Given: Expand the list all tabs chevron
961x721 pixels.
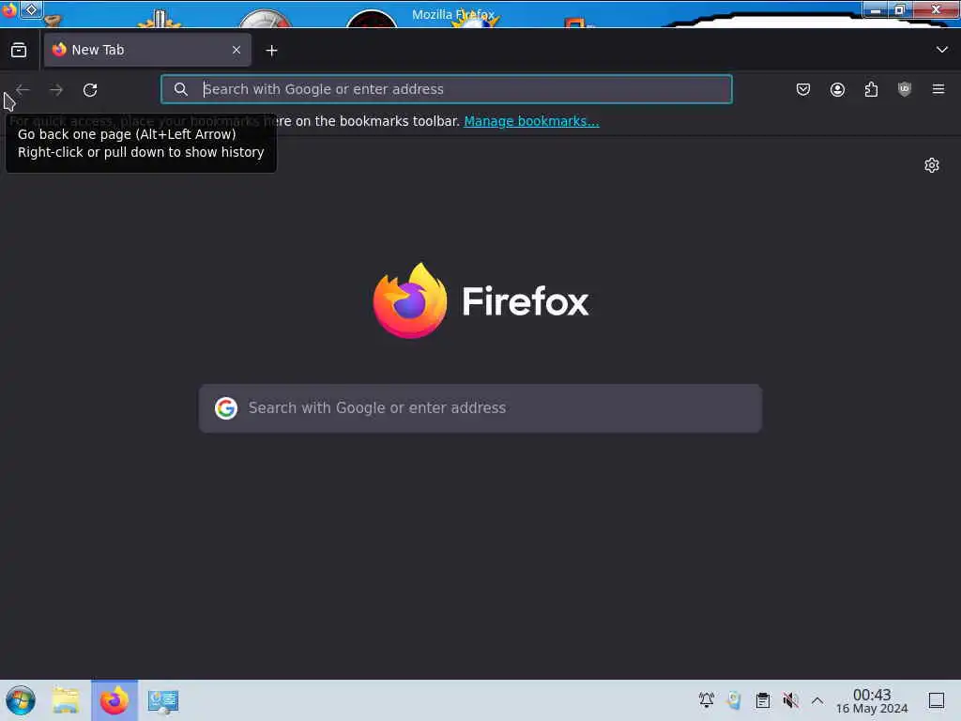Looking at the screenshot, I should click(x=941, y=50).
